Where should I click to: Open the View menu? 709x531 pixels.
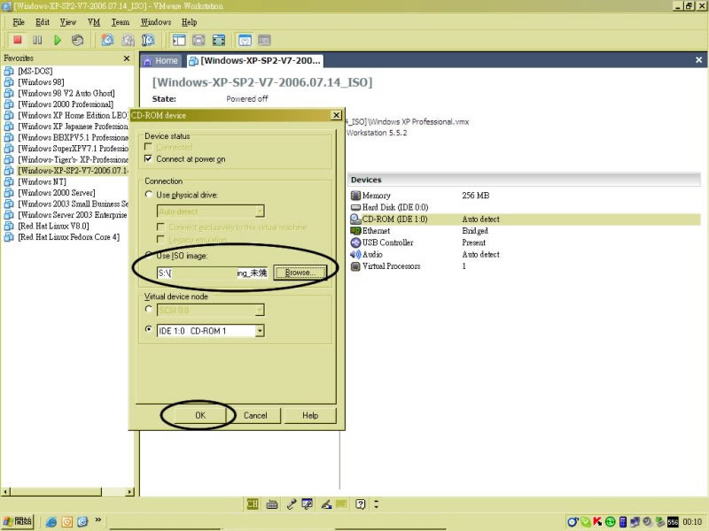coord(68,22)
